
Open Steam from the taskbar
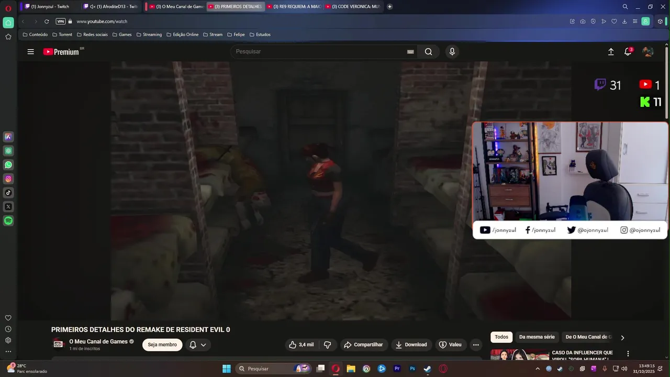(x=428, y=369)
